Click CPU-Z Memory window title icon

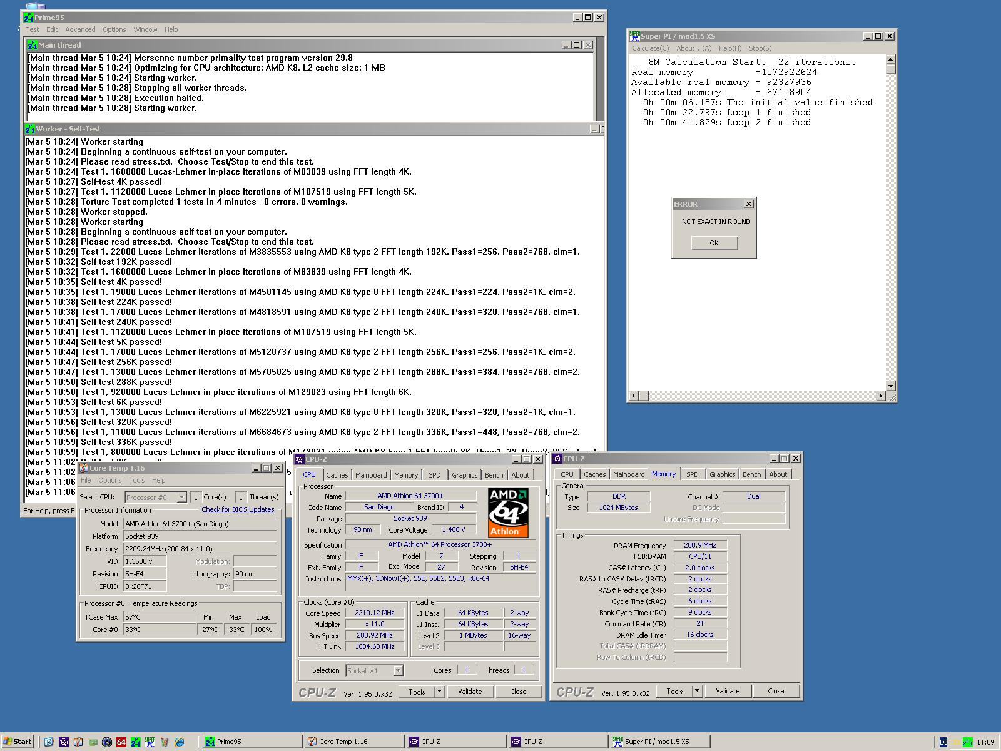click(557, 459)
